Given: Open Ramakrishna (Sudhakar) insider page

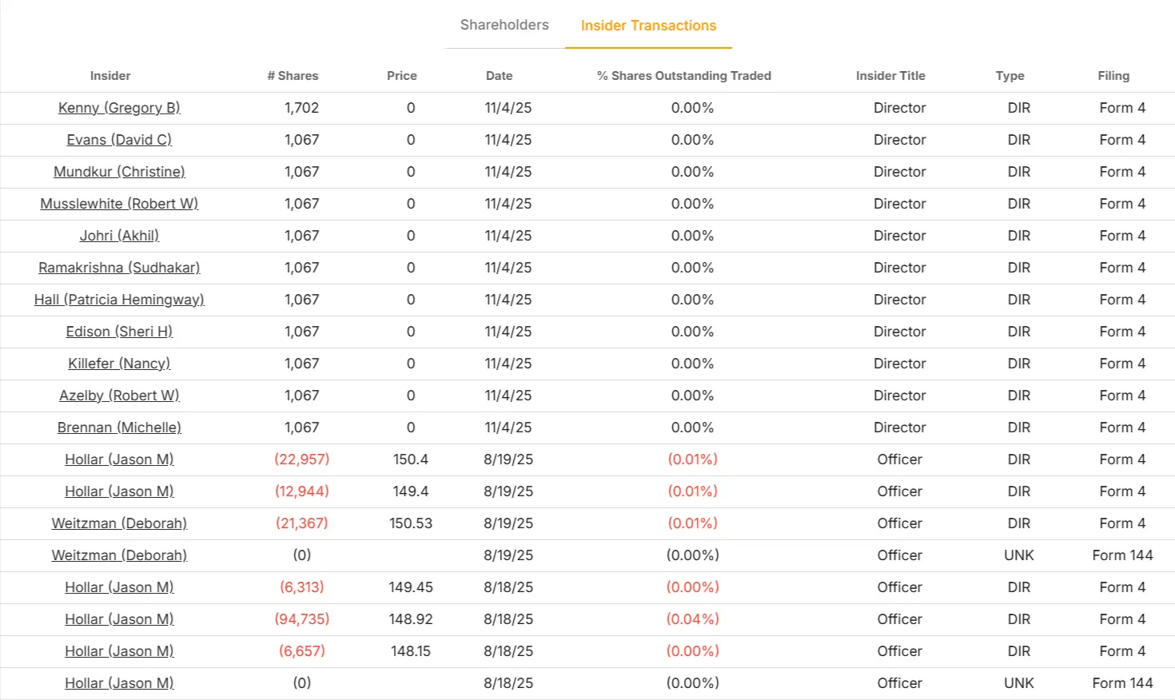Looking at the screenshot, I should coord(119,268).
